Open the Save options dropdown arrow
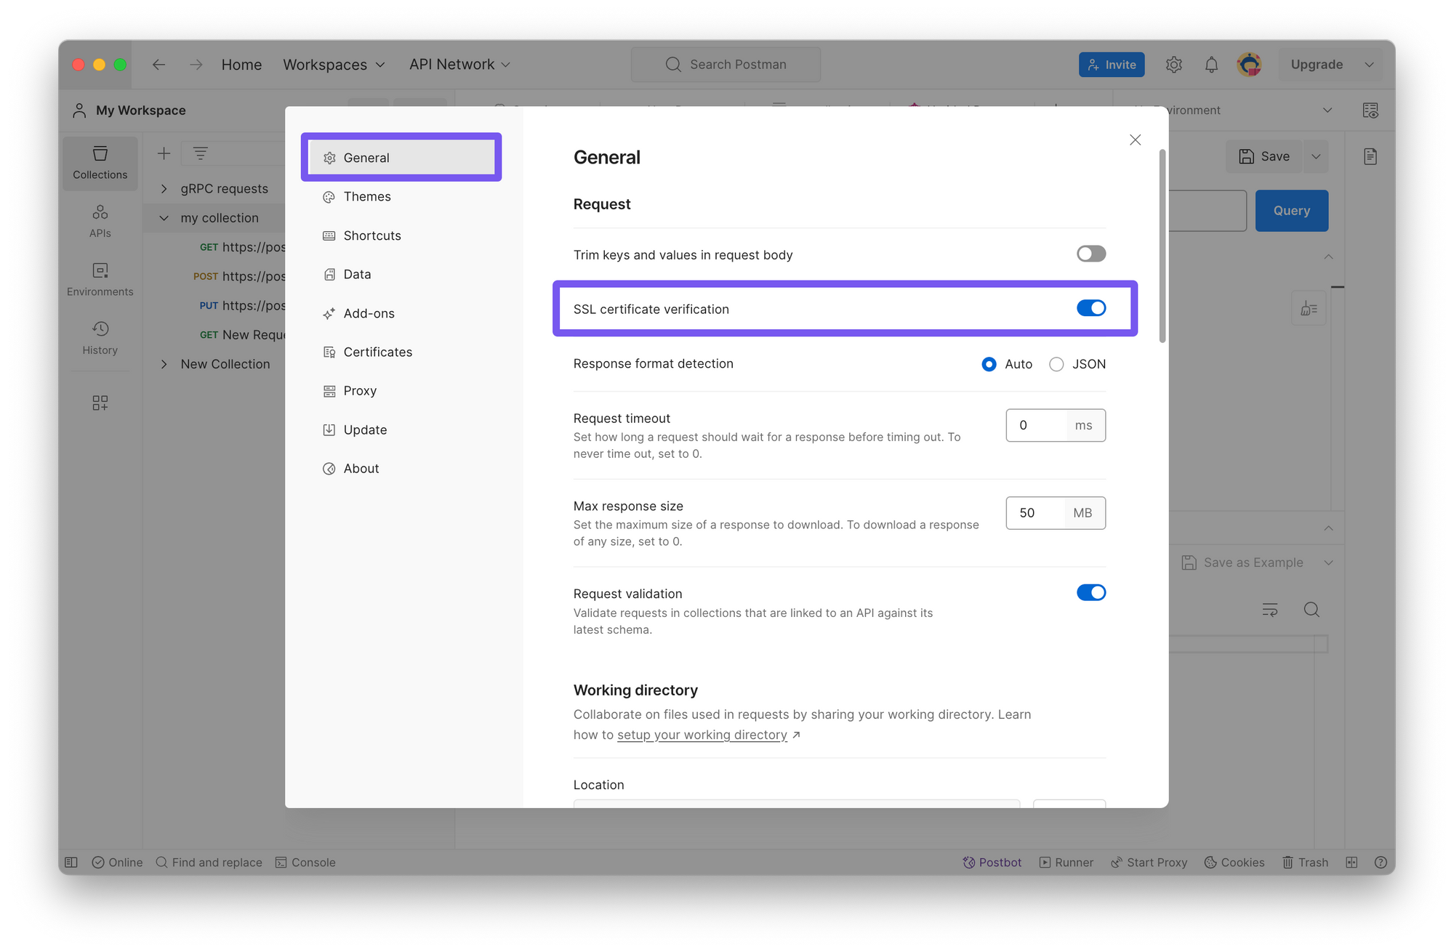 click(1316, 156)
